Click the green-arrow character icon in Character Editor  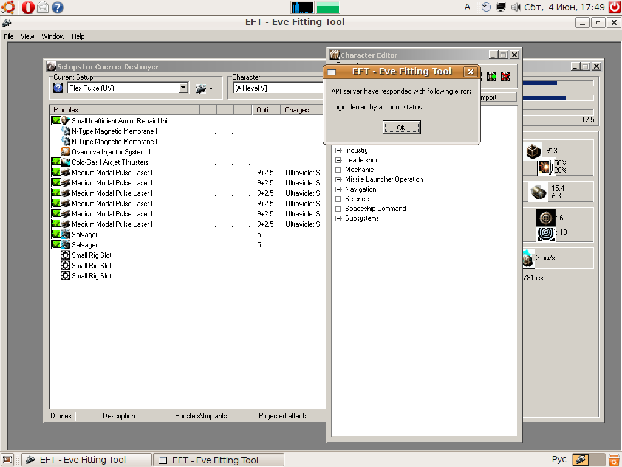pyautogui.click(x=491, y=77)
